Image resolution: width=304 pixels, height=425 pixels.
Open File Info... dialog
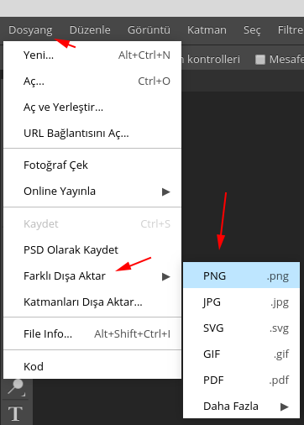click(92, 334)
